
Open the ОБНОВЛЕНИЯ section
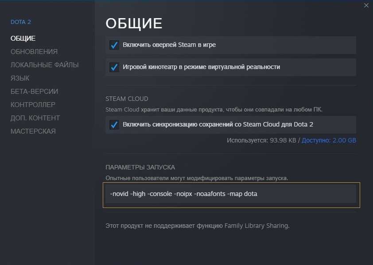(x=34, y=52)
